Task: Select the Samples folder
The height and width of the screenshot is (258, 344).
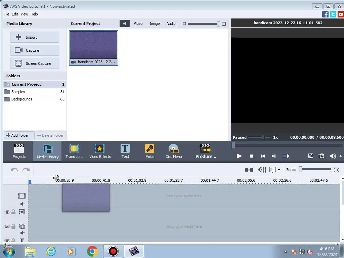Action: tap(35, 92)
